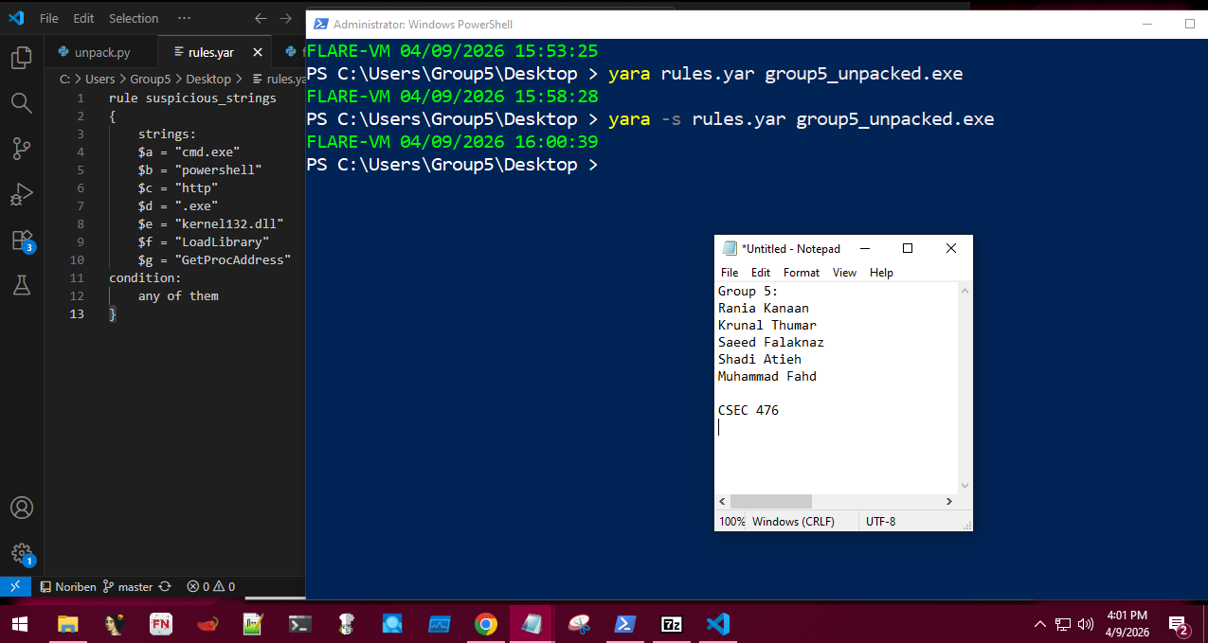Show hidden system tray icons
This screenshot has height=643, width=1208.
[x=1040, y=623]
